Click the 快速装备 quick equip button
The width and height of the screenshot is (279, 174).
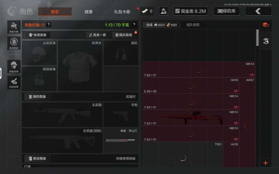point(37,35)
